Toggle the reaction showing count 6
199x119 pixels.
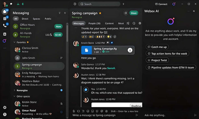[109, 37]
